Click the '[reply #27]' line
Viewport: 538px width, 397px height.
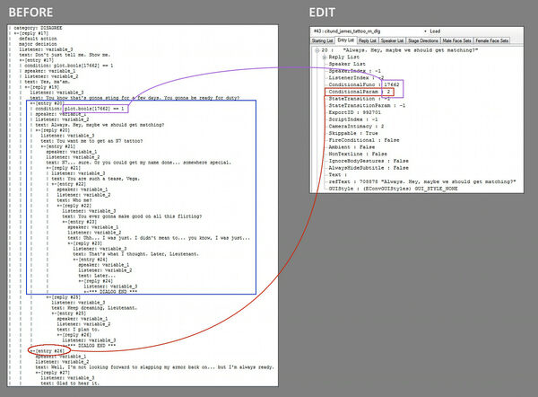click(x=55, y=372)
